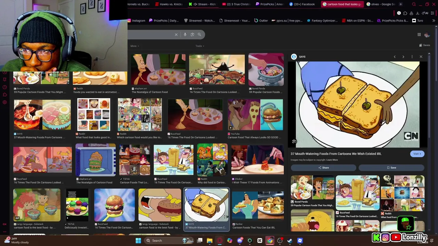Open browser tab search magnifier
The width and height of the screenshot is (438, 246).
pyautogui.click(x=414, y=4)
